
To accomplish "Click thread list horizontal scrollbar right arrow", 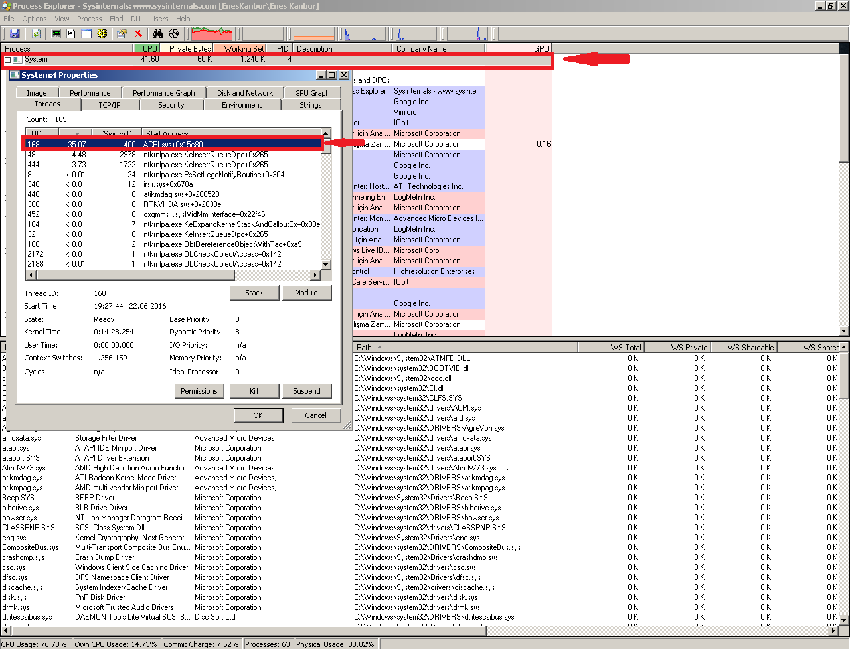I will coord(315,274).
